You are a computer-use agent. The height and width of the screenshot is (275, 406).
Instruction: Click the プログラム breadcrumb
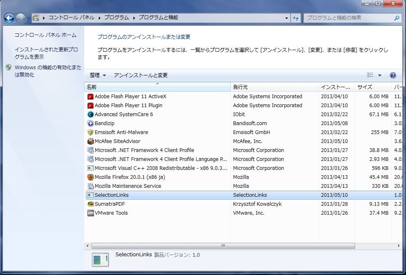click(x=116, y=18)
